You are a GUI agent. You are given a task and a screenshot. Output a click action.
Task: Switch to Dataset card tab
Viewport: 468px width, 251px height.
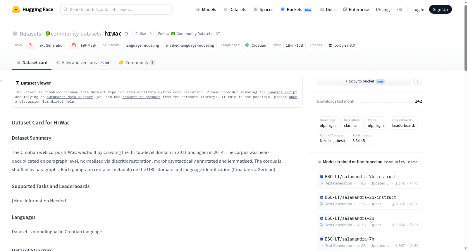(x=32, y=62)
